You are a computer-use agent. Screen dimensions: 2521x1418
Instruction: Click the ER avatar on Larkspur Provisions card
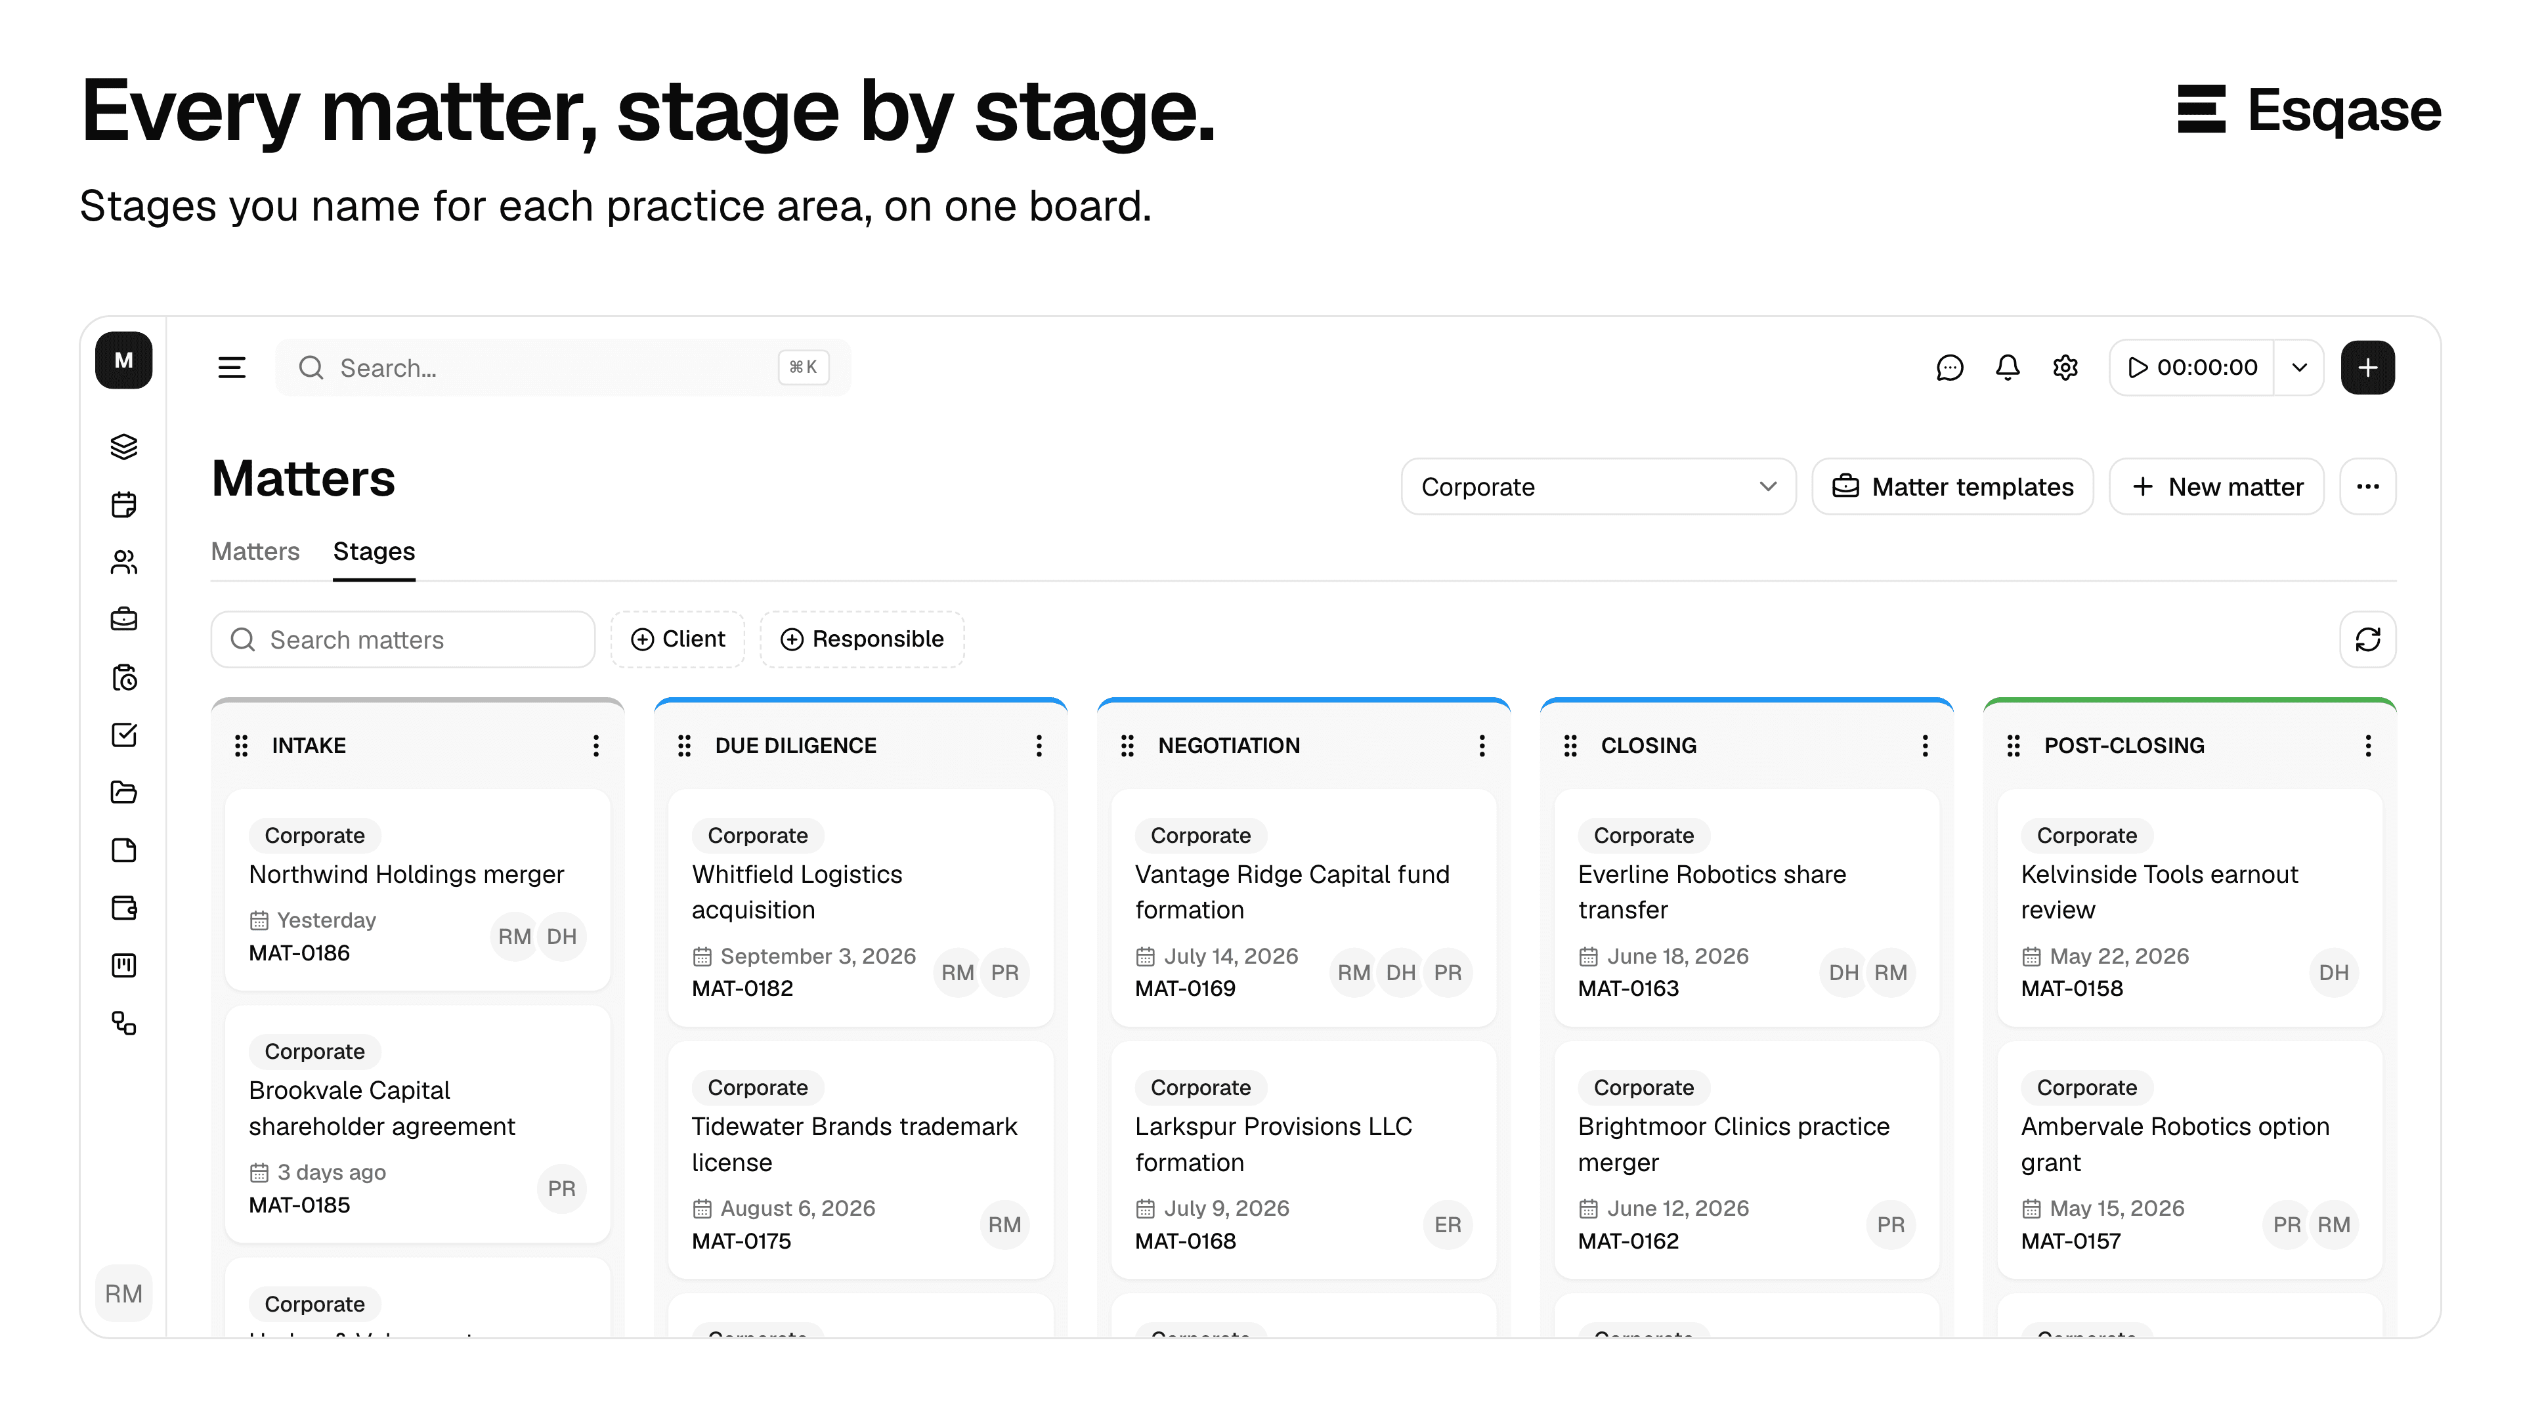pyautogui.click(x=1448, y=1225)
